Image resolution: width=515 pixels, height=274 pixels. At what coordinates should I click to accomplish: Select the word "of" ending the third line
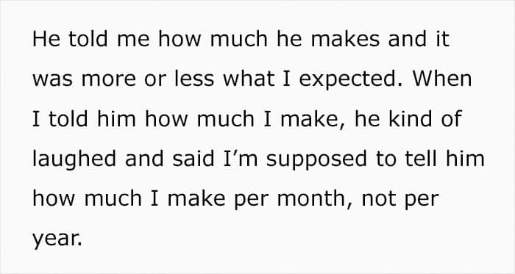452,118
